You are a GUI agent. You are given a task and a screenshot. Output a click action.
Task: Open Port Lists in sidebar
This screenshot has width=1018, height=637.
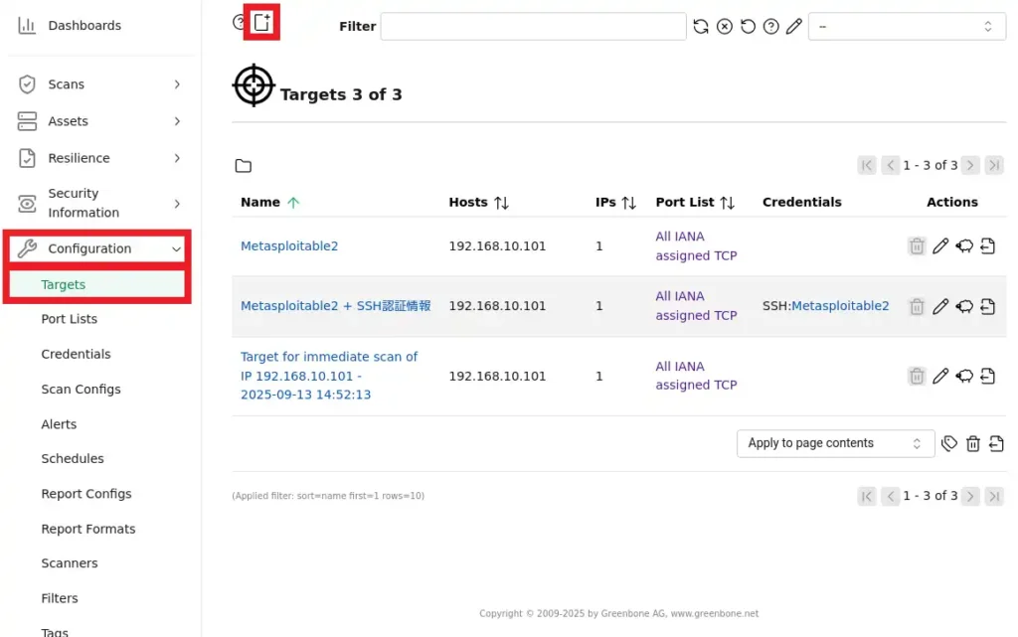[69, 319]
